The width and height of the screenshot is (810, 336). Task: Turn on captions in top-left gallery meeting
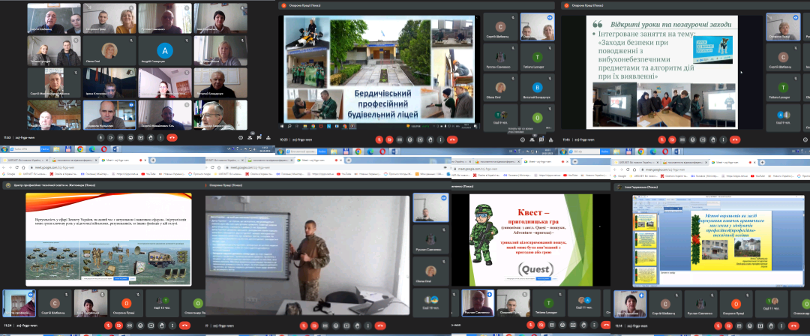coord(121,138)
